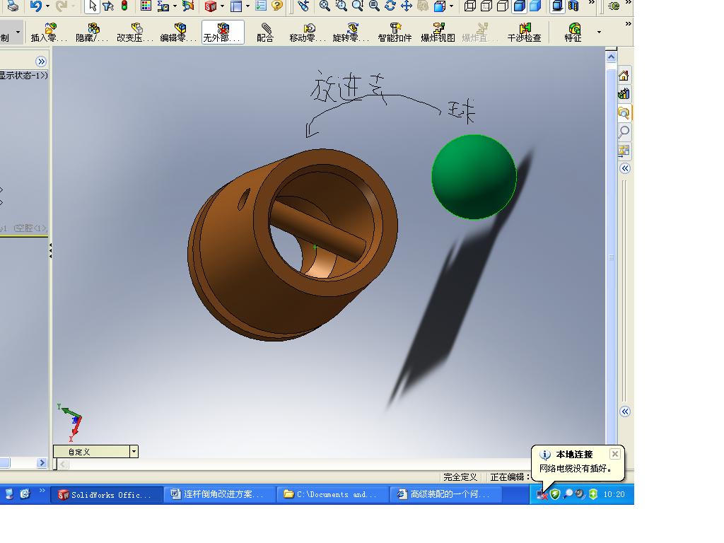Open the Features (特征) toolbar button
724x543 pixels.
[573, 33]
